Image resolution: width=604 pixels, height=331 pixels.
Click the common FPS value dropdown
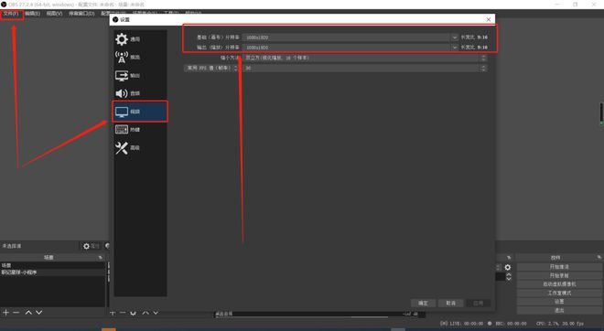[365, 69]
